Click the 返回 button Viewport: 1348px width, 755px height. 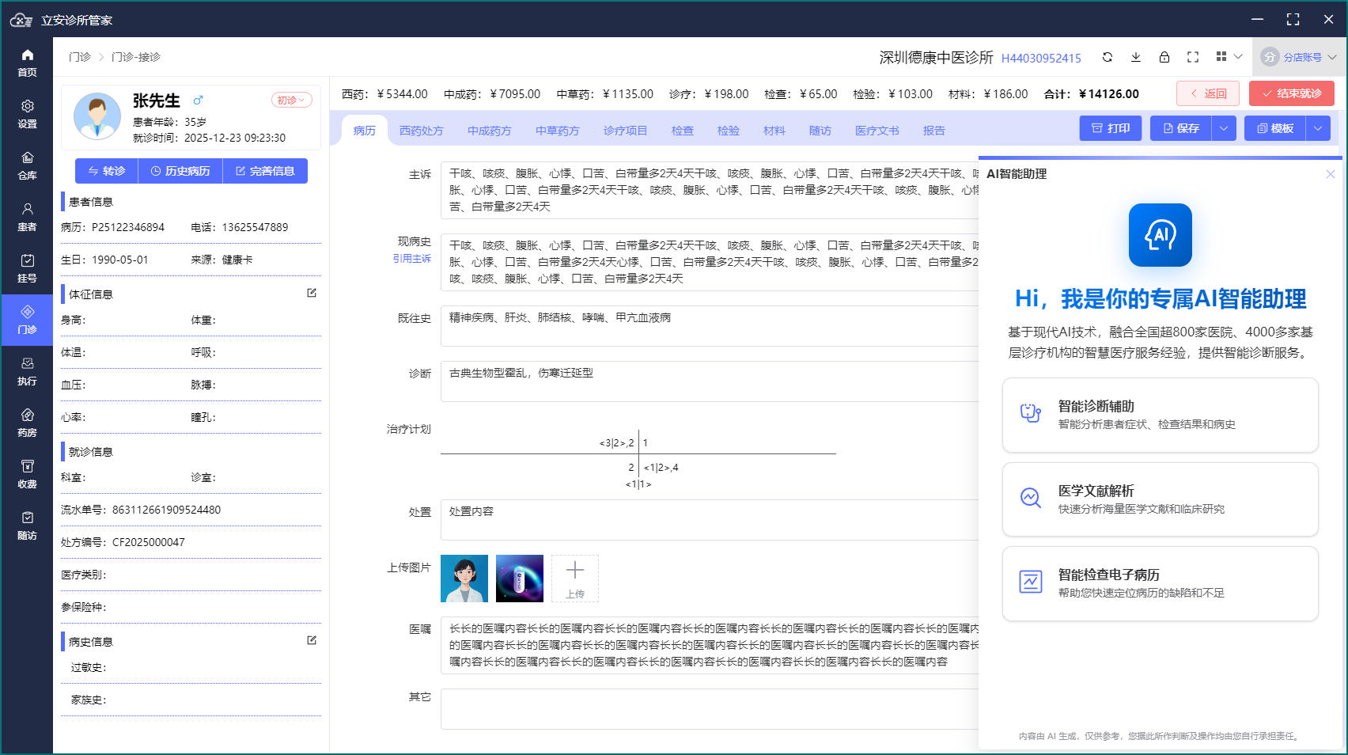(1208, 93)
